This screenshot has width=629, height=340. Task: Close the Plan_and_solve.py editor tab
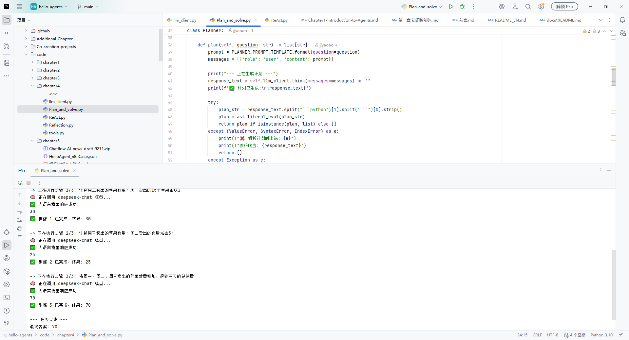(x=256, y=20)
